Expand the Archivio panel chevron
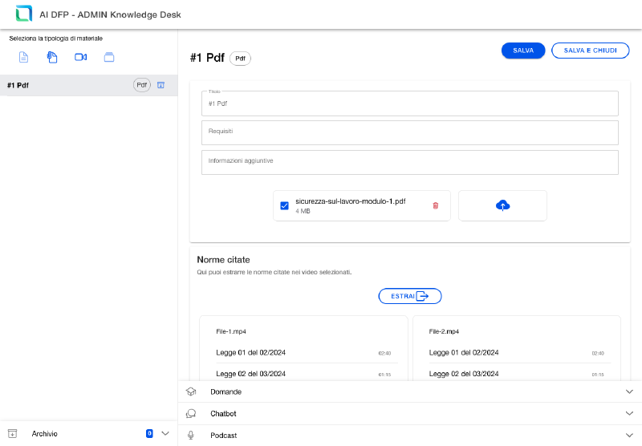642x446 pixels. point(165,433)
